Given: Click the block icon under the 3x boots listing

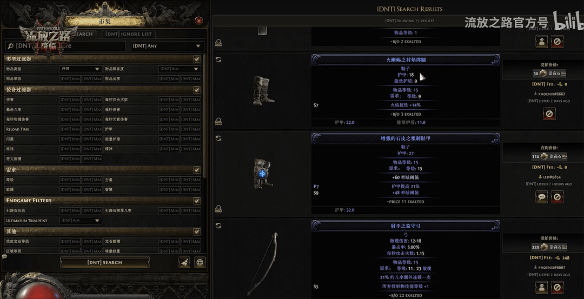Looking at the screenshot, I should [549, 114].
